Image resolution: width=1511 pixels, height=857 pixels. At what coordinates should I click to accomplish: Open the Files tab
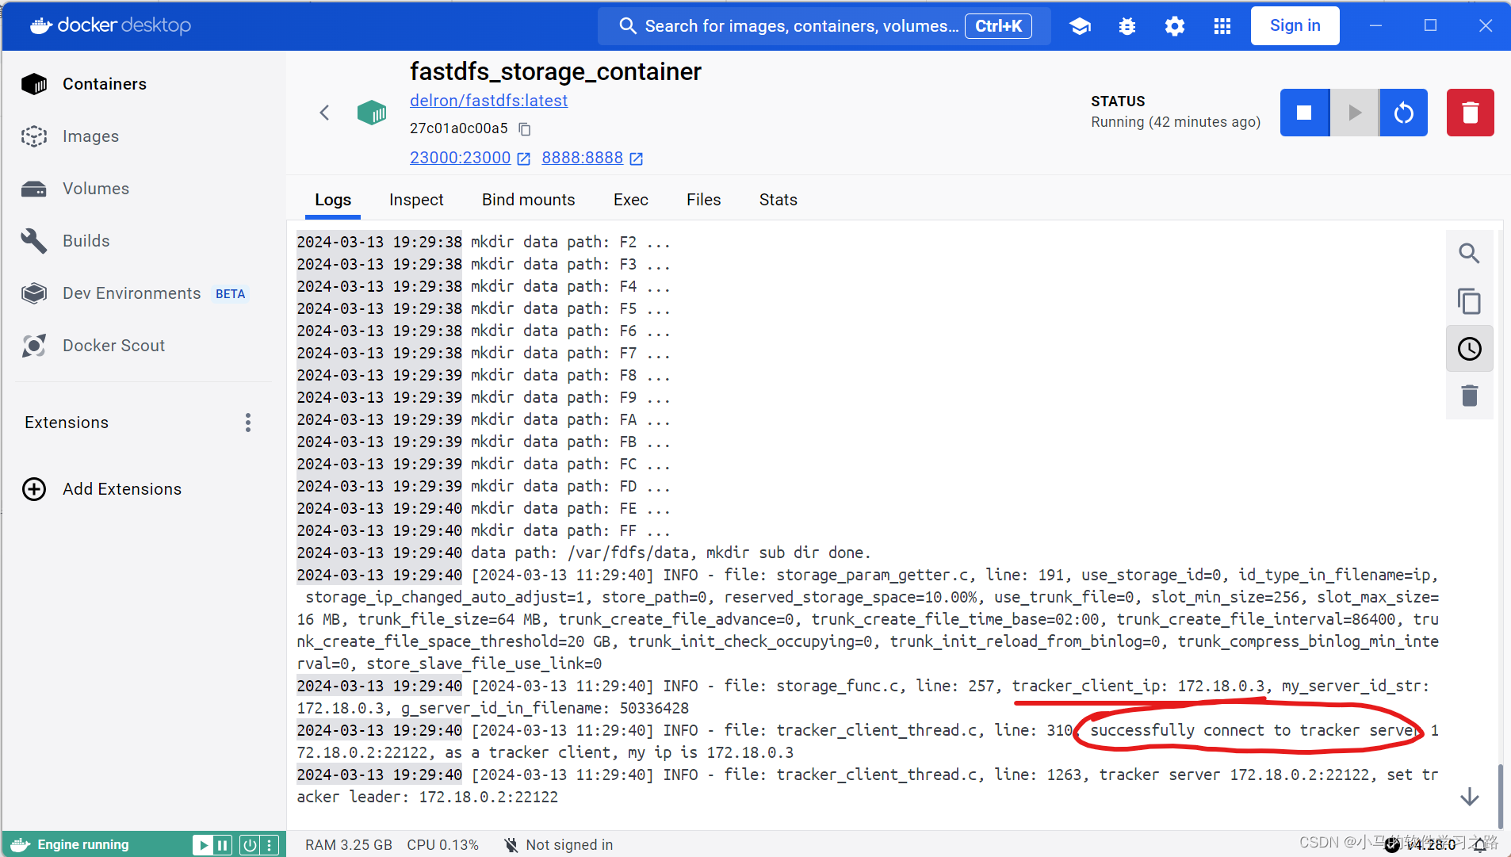703,200
